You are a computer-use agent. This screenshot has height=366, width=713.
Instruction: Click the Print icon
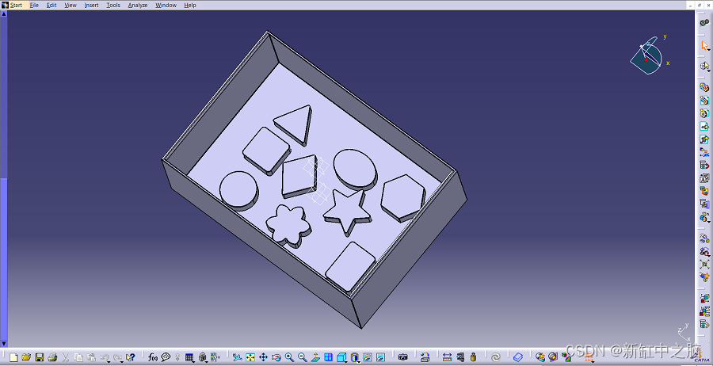(52, 357)
